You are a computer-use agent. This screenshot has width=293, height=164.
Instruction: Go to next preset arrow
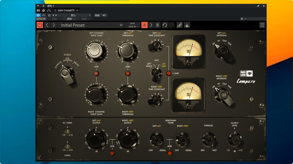[54, 25]
